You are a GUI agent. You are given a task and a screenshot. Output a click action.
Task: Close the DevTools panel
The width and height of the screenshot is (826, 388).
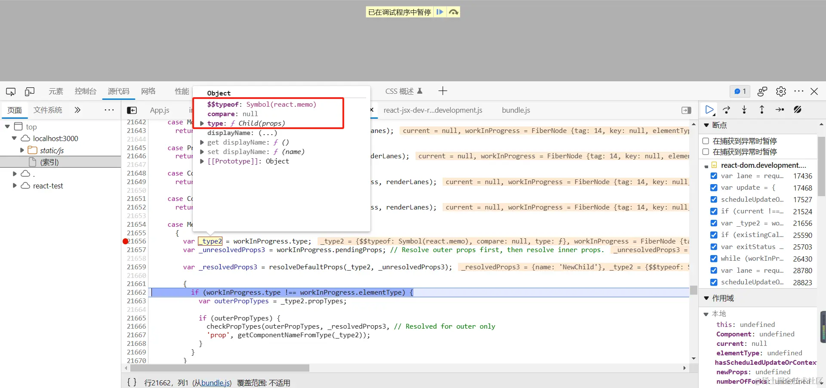coord(814,91)
